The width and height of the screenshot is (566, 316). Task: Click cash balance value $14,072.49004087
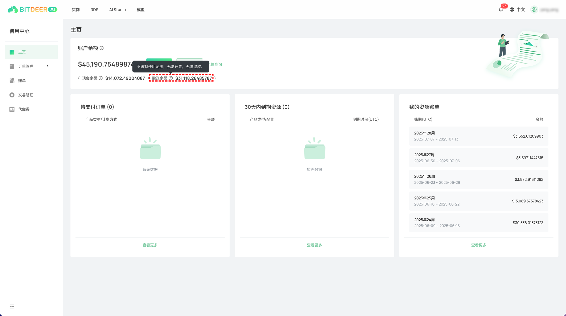[x=125, y=78]
